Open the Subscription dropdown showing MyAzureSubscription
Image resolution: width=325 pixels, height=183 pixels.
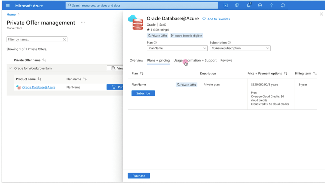click(x=240, y=48)
